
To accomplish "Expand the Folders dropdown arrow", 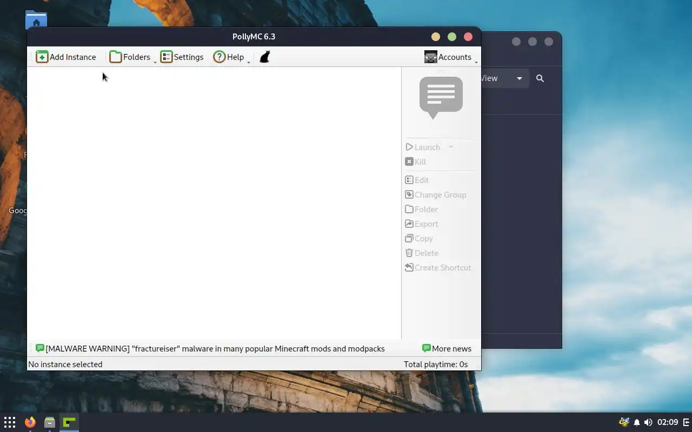I will point(155,62).
